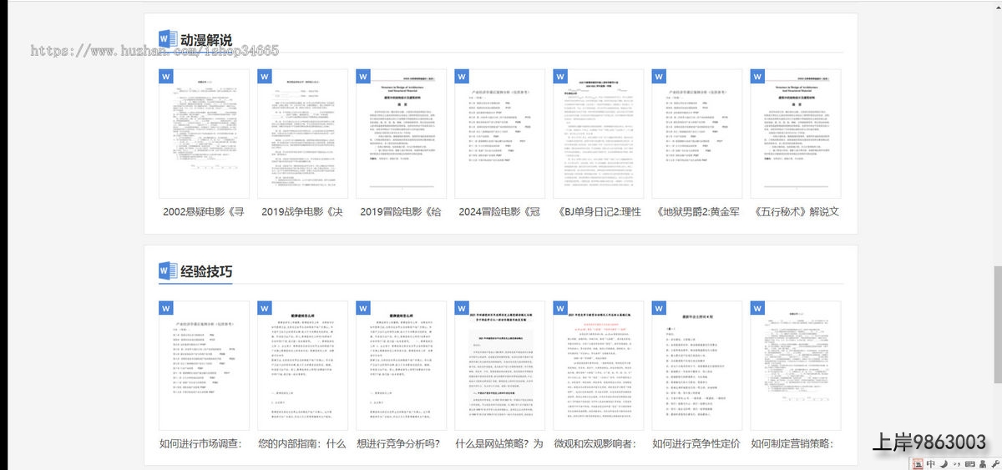
Task: Open the 2002悬疑电影 document preview thumbnail
Action: (x=204, y=134)
